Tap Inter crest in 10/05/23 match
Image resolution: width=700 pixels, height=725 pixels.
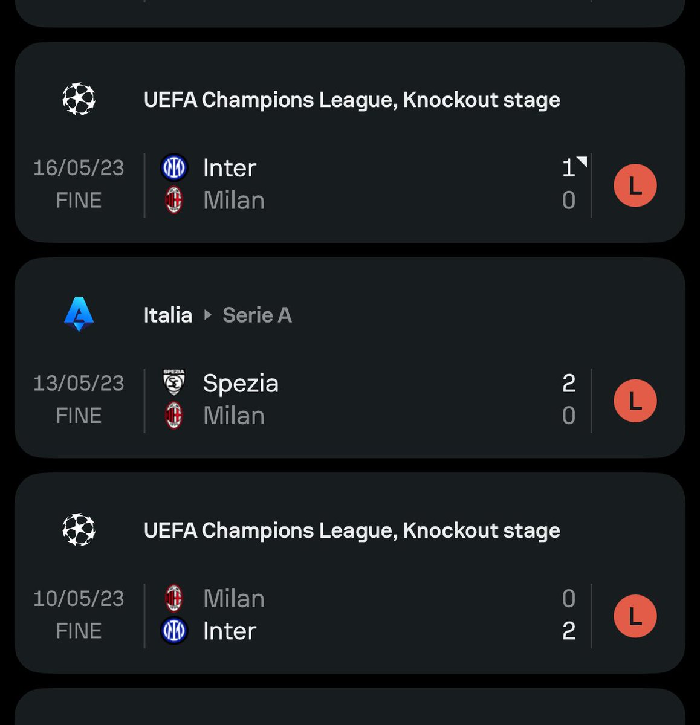(x=174, y=631)
